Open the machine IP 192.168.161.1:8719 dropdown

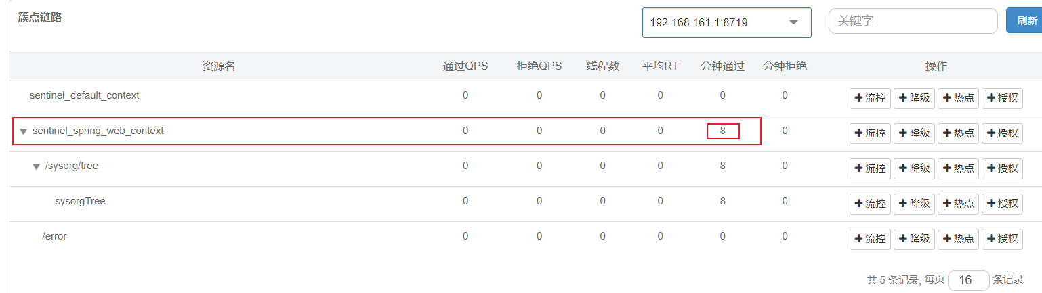726,22
